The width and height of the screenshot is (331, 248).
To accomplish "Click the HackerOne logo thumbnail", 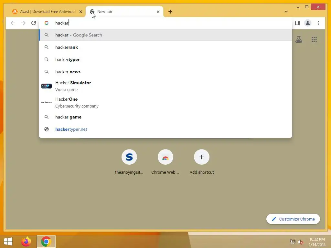I will 47,102.
